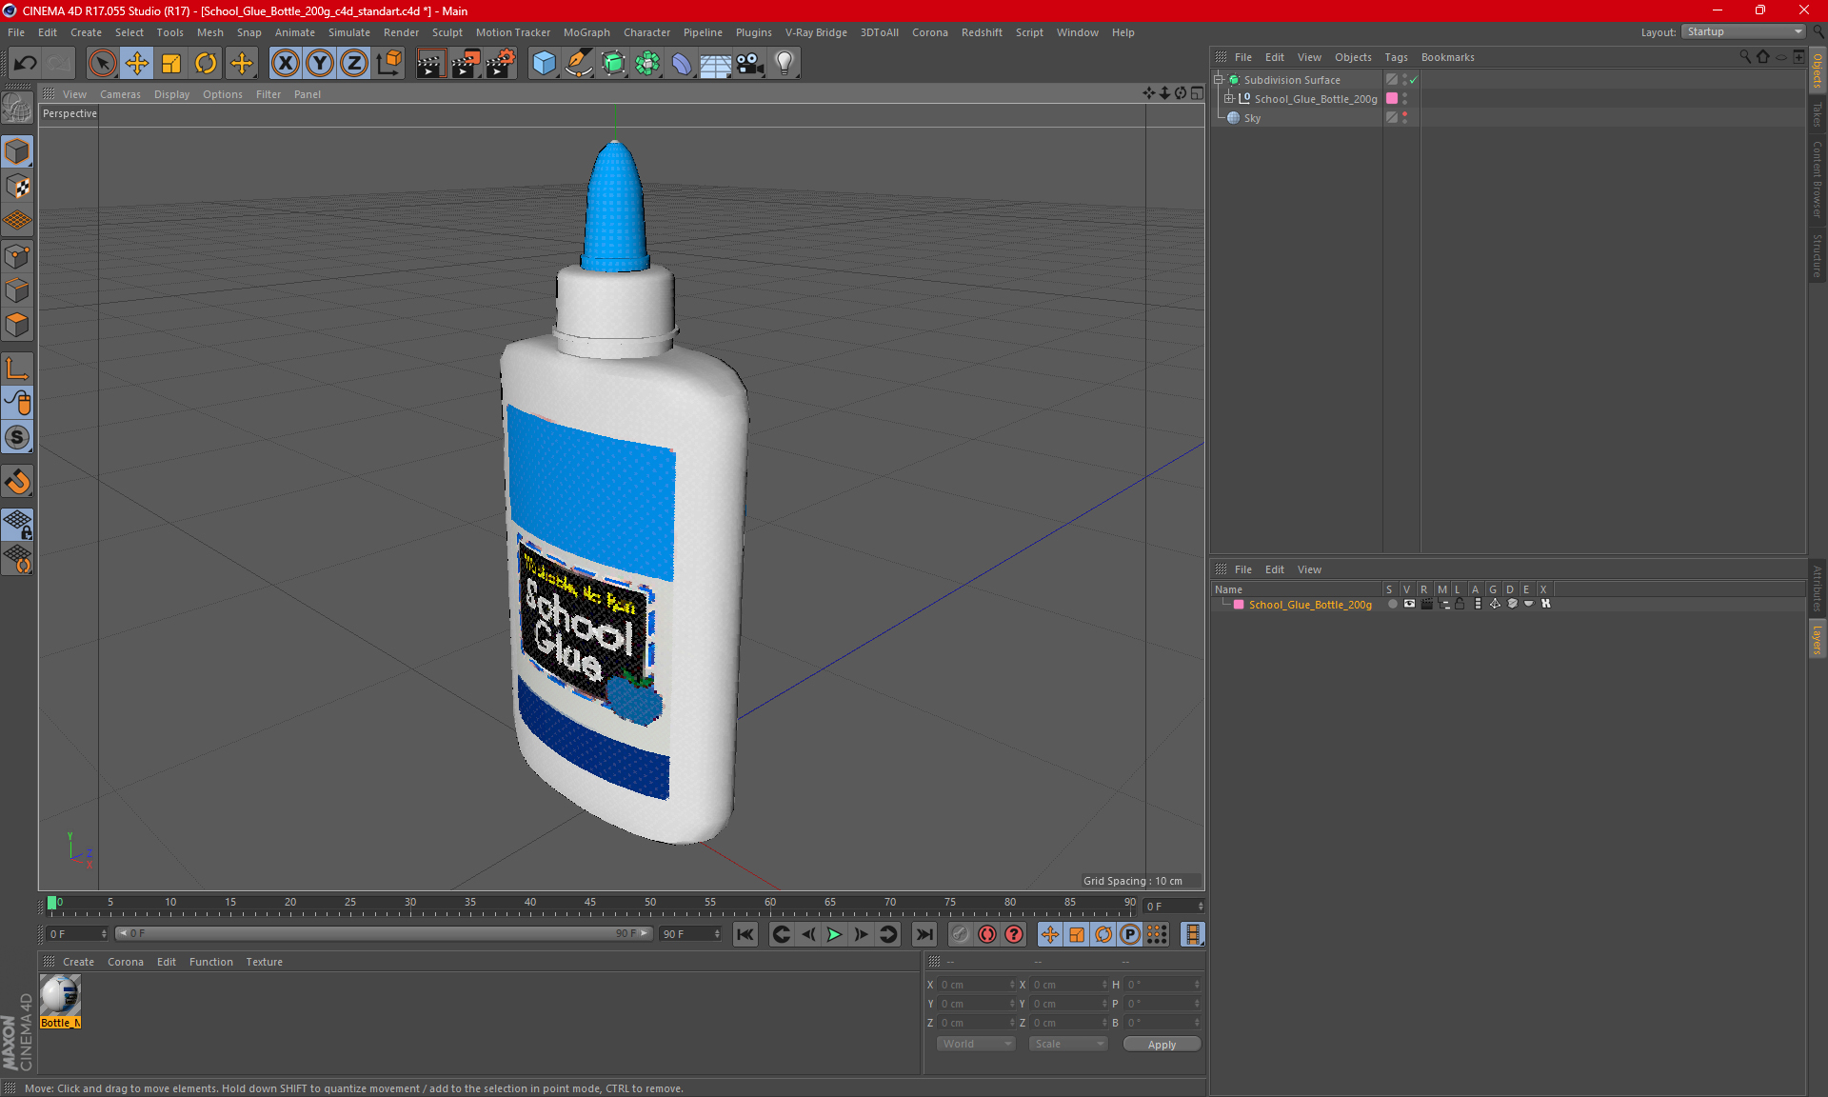Select the Bottle material thumbnail
1828x1097 pixels.
click(x=60, y=995)
